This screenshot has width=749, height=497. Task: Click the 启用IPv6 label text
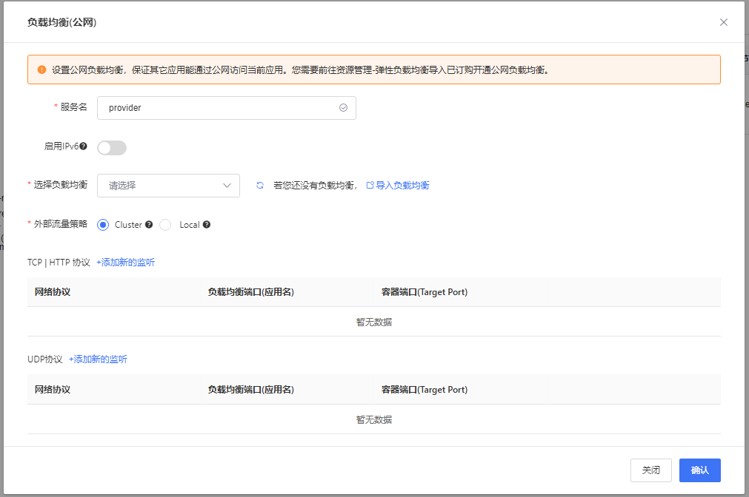coord(61,146)
